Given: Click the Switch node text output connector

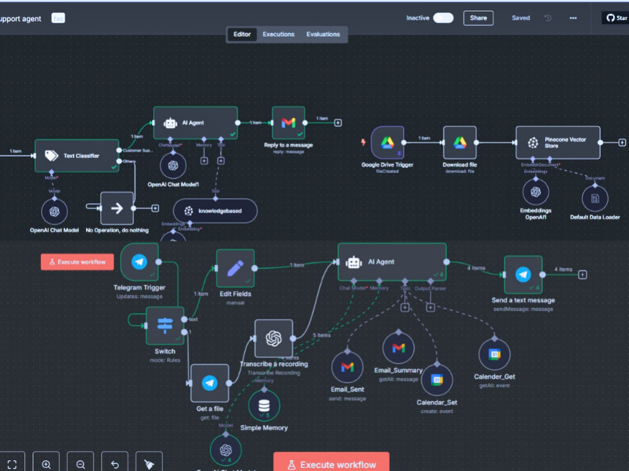Looking at the screenshot, I should coord(184,319).
